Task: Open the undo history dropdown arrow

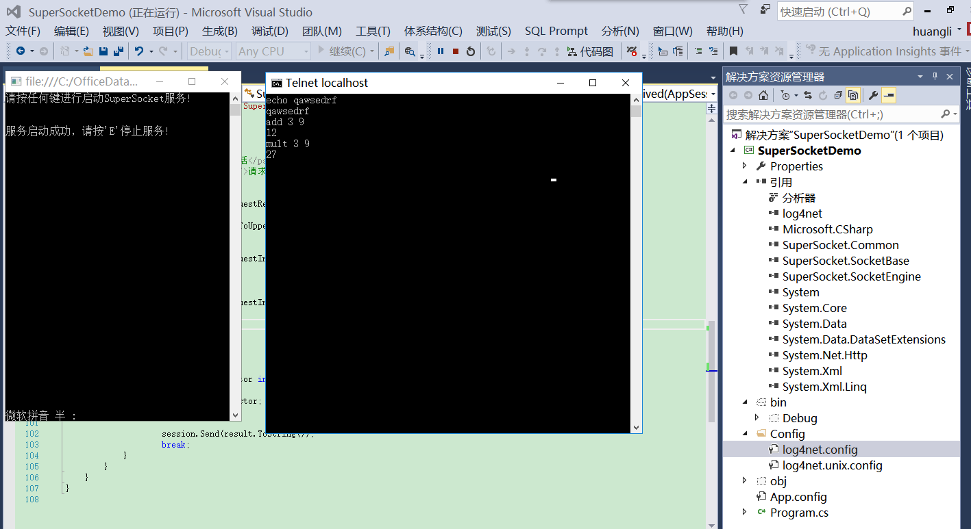Action: point(151,51)
